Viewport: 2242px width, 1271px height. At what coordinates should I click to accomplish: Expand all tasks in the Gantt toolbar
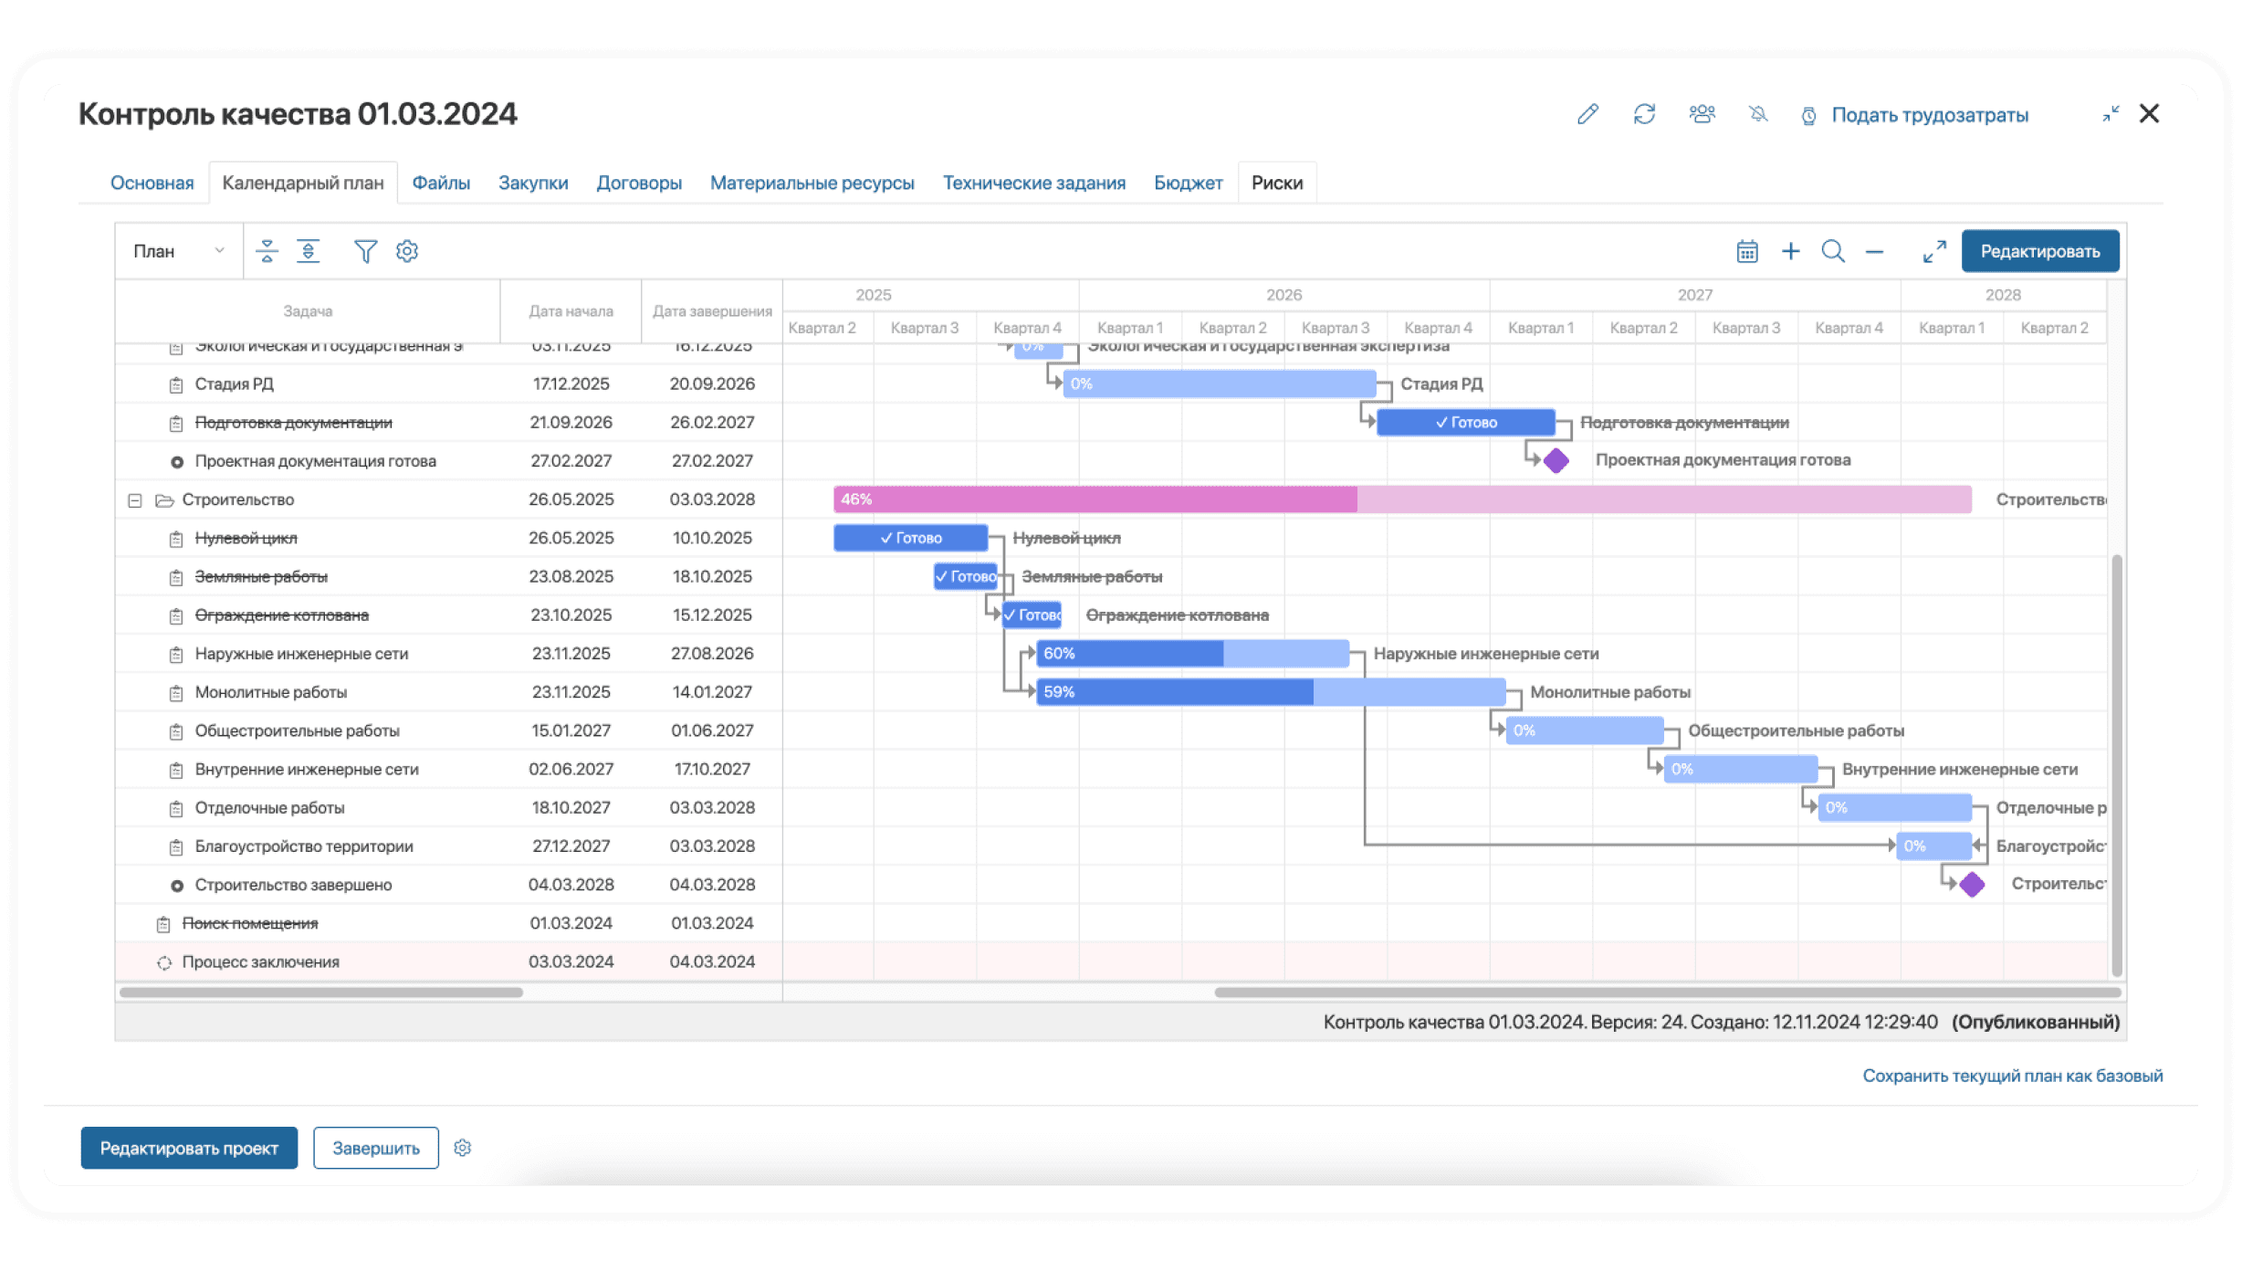[309, 251]
